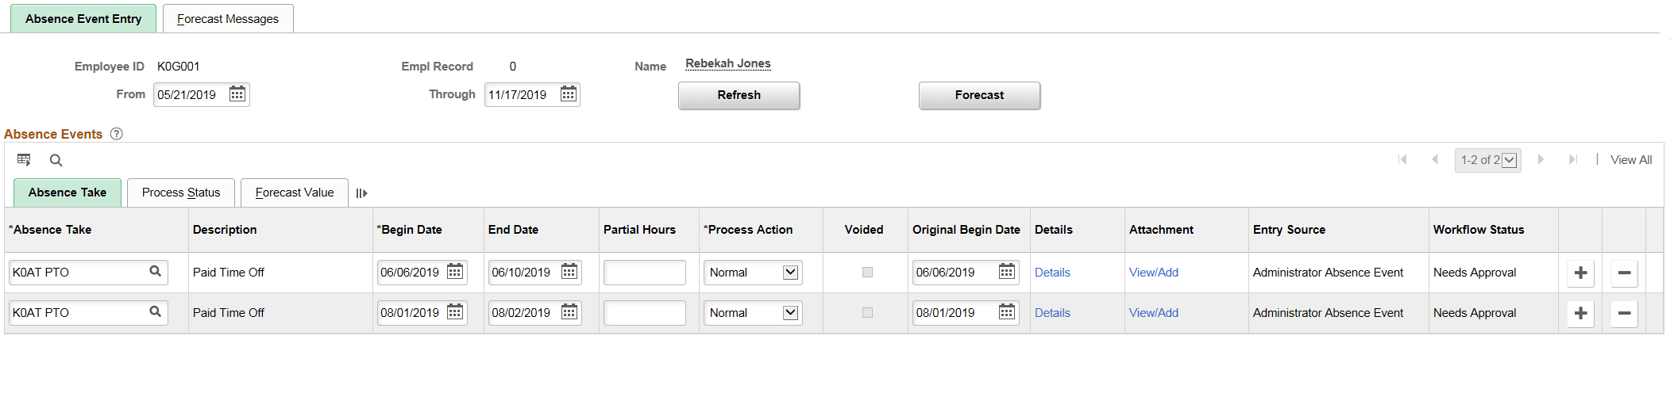Switch to Forecast Messages tab
The image size is (1674, 393).
pyautogui.click(x=228, y=19)
